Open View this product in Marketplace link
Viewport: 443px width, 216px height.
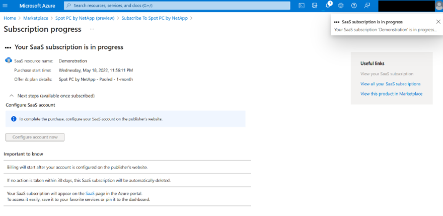[x=391, y=94]
